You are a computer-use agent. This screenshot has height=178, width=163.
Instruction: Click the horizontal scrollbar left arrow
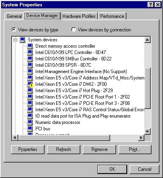pyautogui.click(x=15, y=138)
